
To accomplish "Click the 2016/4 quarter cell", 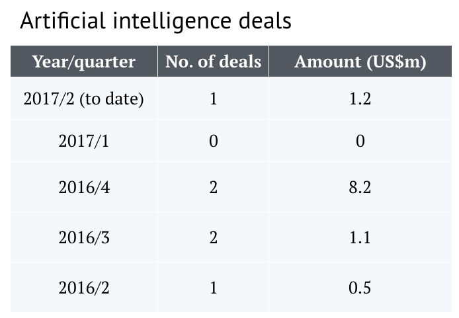I will [84, 187].
